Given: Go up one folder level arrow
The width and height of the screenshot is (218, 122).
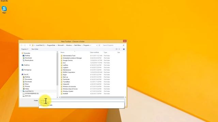Looking at the screenshot, I should click(x=30, y=45).
